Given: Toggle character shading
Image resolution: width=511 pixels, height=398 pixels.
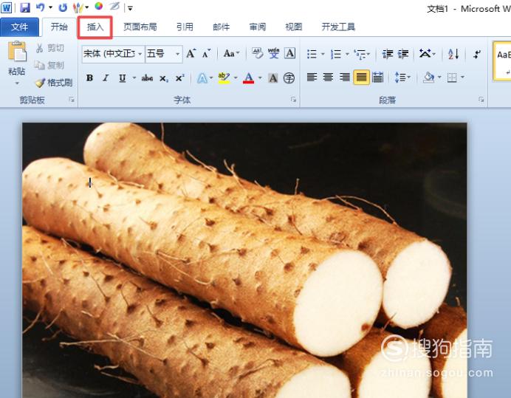Looking at the screenshot, I should point(273,78).
